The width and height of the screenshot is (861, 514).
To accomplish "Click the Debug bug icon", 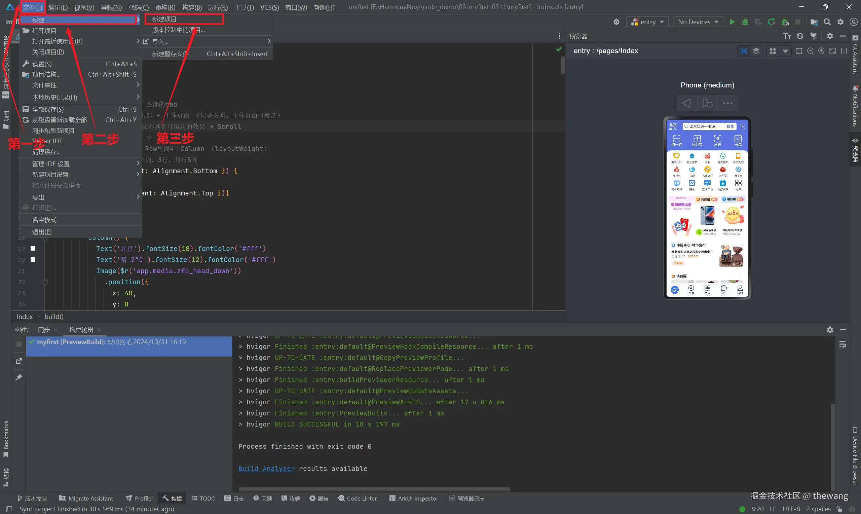I will [745, 22].
